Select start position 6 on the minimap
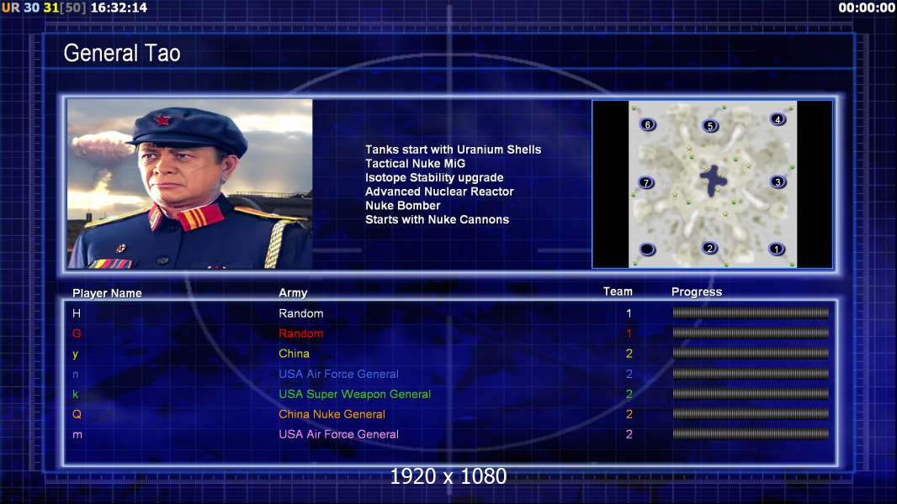The width and height of the screenshot is (897, 504). pos(648,124)
